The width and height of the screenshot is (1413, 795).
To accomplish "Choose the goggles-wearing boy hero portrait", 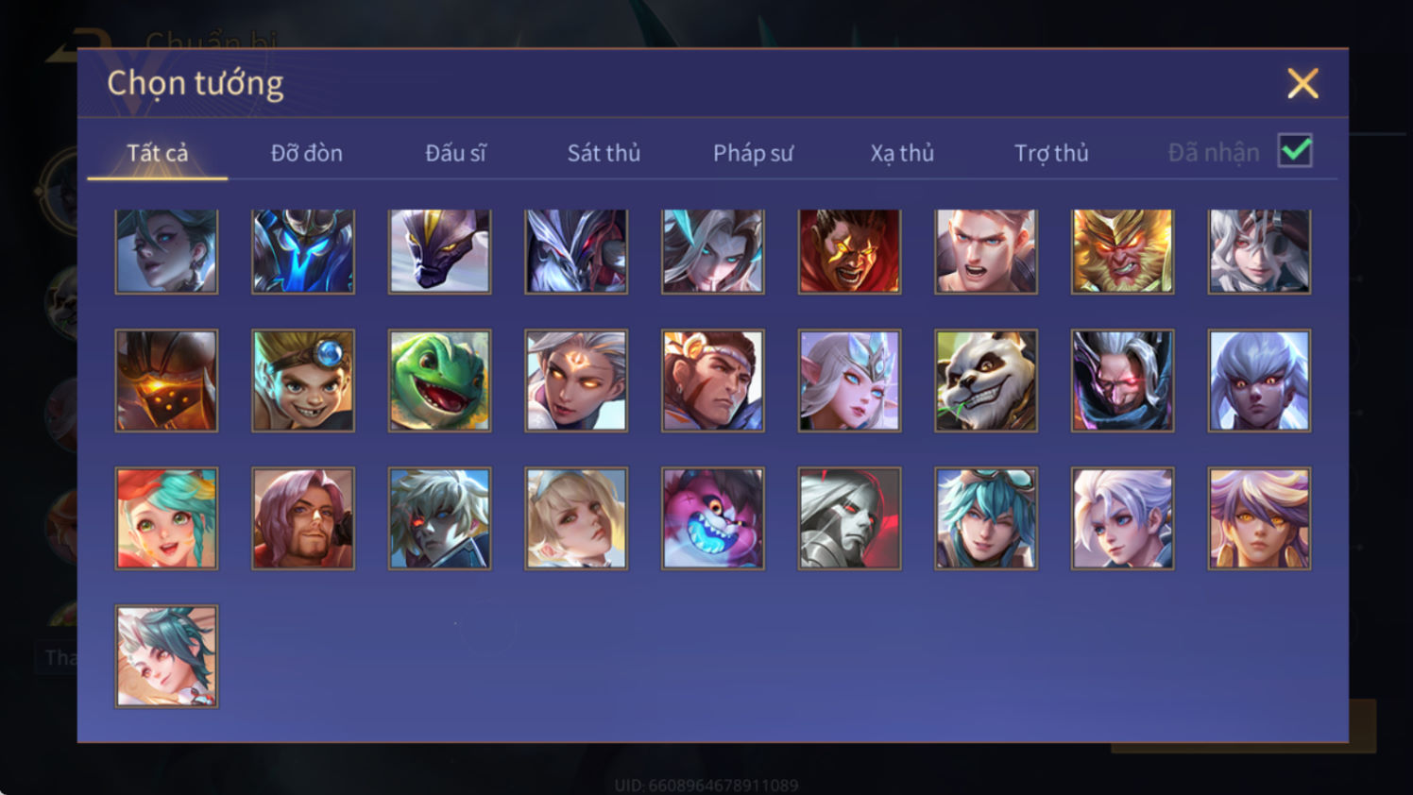I will coord(303,381).
